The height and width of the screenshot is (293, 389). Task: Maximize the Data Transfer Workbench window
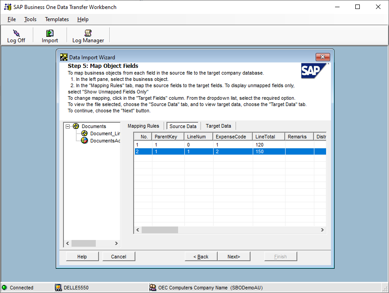click(x=358, y=7)
